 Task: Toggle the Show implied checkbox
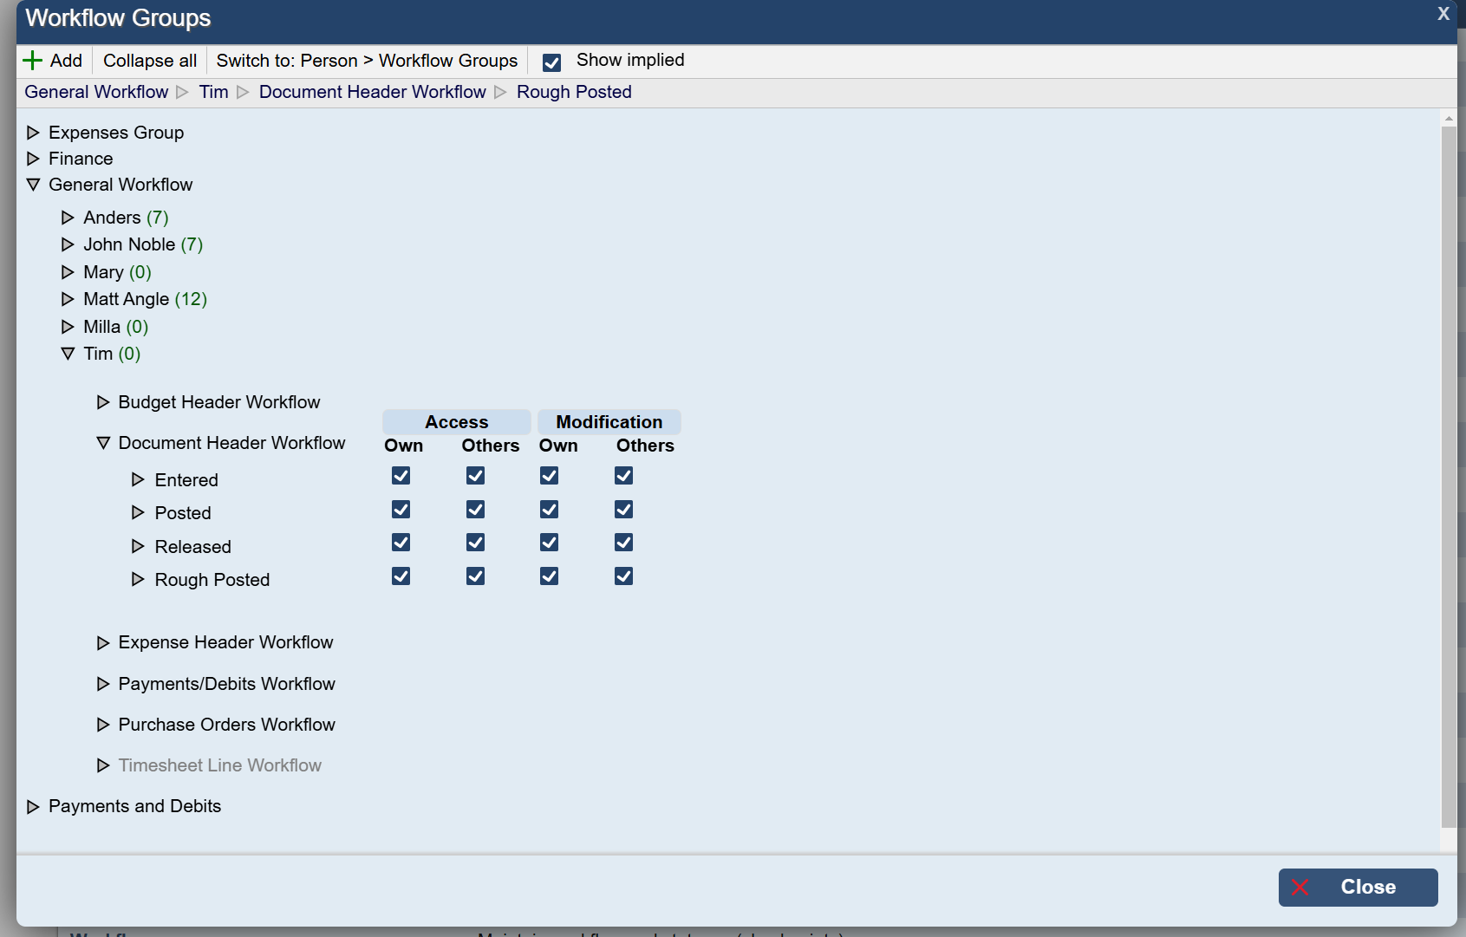tap(551, 62)
